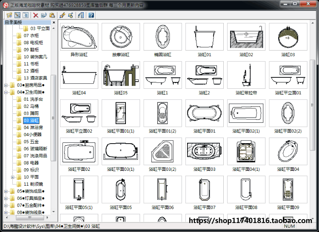
Task: Open help via blue question mark icon
Action: 91,15
